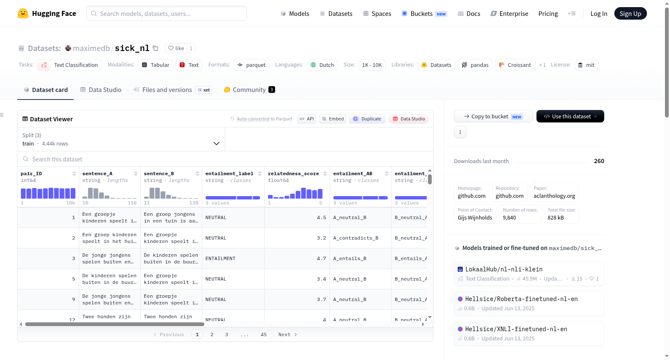Click the parquet format icon

click(240, 65)
